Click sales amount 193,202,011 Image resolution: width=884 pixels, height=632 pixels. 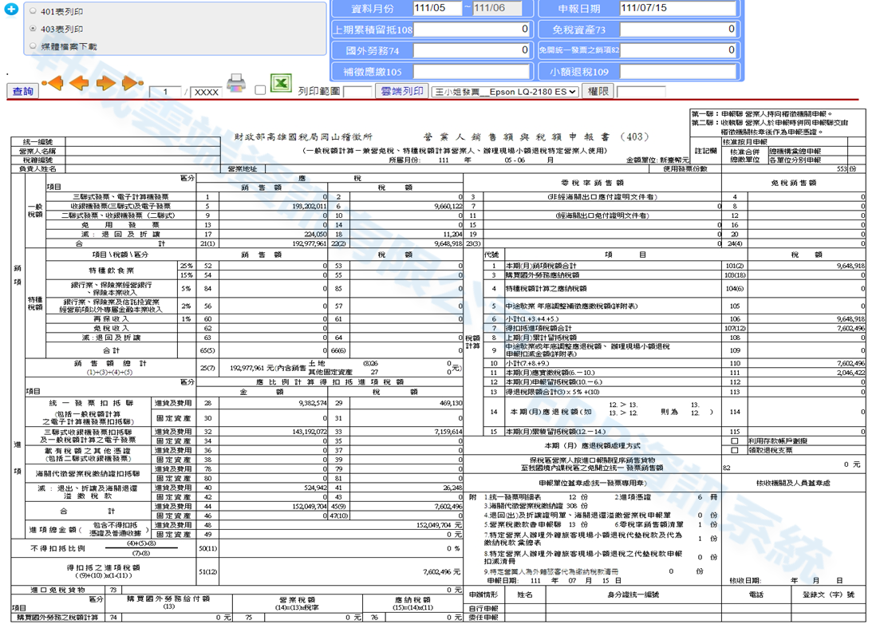pos(309,207)
